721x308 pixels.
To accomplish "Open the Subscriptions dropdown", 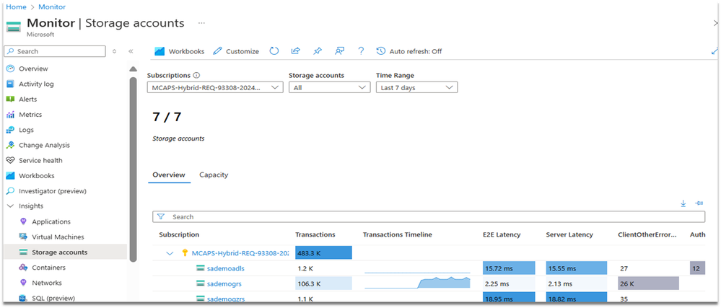I will pyautogui.click(x=215, y=87).
